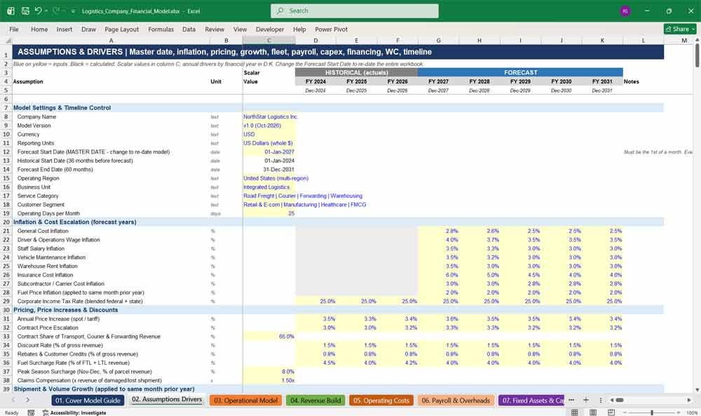
Task: Switch to Page Break Preview icon
Action: coord(611,412)
